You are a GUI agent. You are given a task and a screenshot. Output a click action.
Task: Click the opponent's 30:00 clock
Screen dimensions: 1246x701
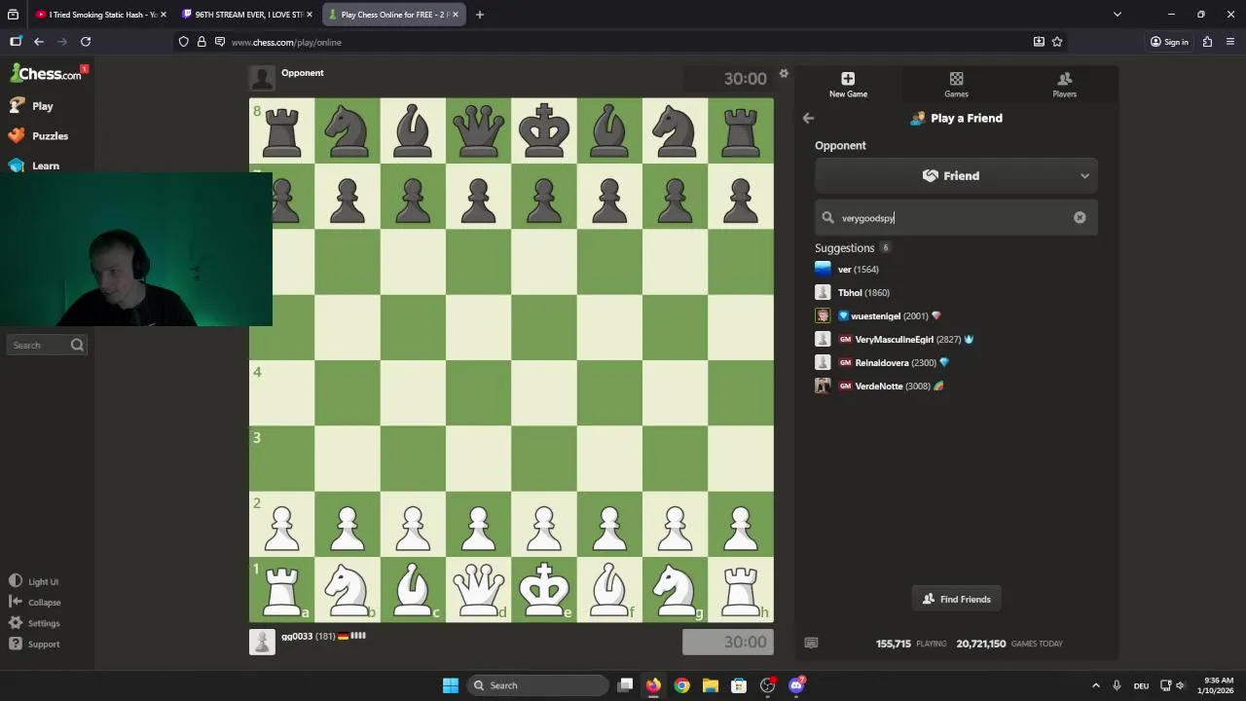coord(727,79)
